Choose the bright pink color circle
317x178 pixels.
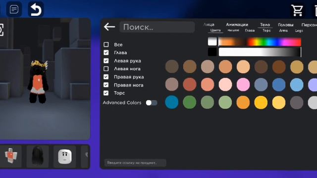coord(243,85)
